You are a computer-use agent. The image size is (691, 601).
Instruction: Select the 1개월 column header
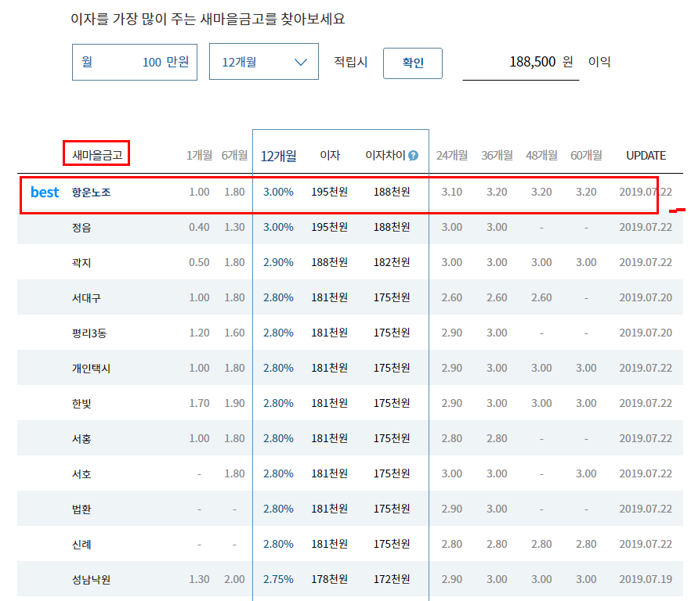(x=199, y=156)
